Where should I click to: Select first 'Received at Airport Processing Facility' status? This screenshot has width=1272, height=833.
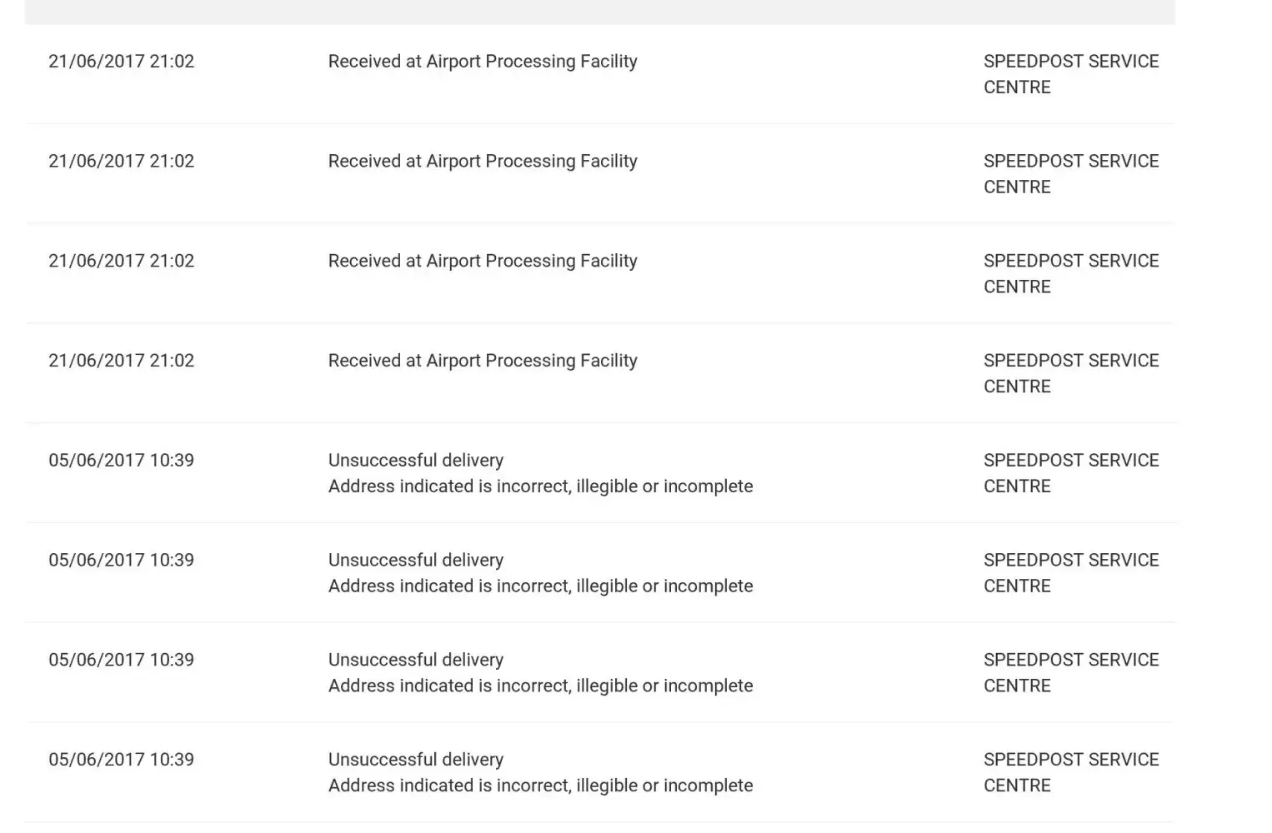(x=482, y=62)
